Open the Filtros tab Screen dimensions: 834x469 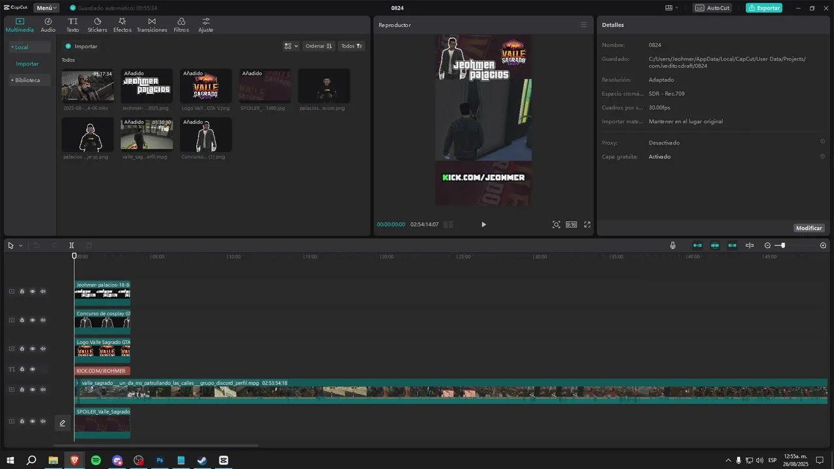(181, 25)
